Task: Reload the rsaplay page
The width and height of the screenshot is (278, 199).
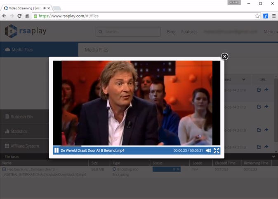Action: tap(19, 16)
